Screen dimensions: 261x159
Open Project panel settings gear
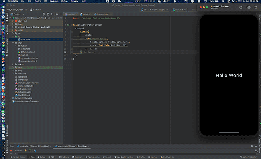coord(57,14)
